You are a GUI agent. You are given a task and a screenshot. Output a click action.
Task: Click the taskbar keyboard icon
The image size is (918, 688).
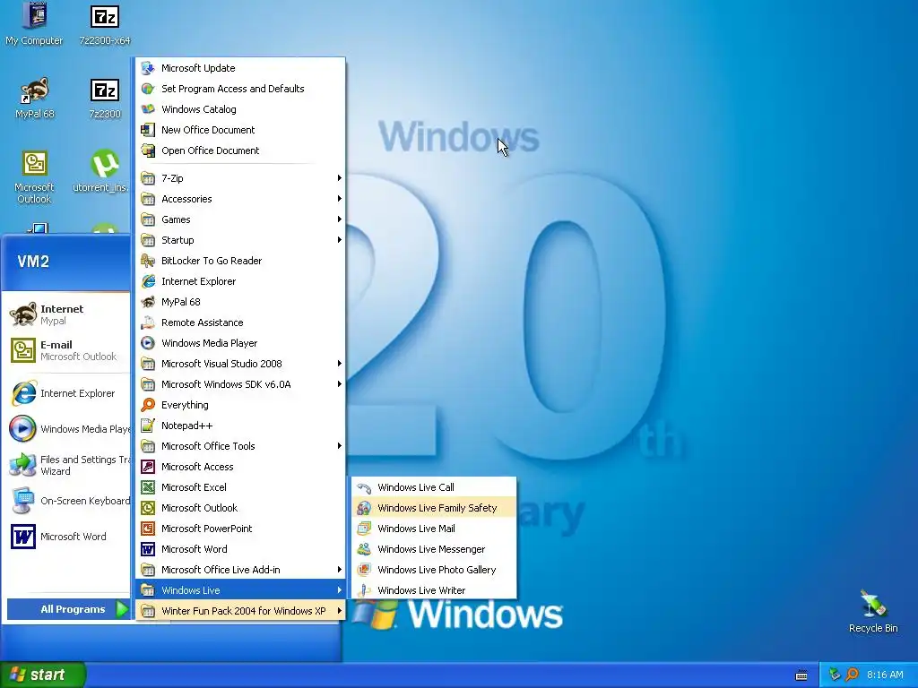click(x=801, y=675)
